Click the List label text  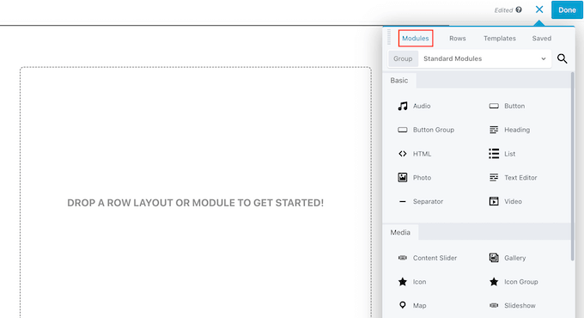[x=509, y=154]
